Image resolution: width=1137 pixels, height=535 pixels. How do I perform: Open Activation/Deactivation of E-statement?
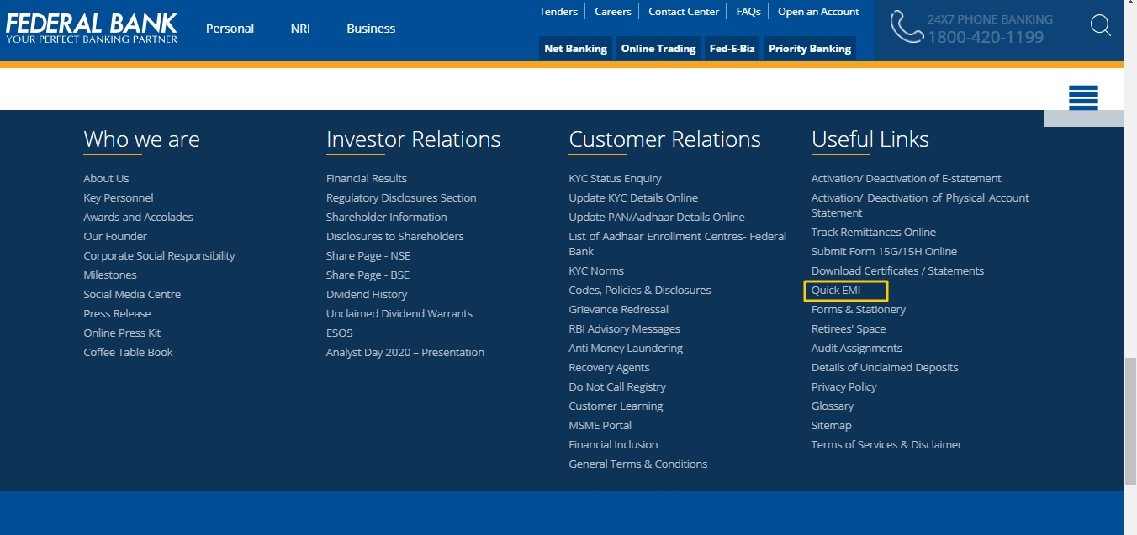pos(906,178)
